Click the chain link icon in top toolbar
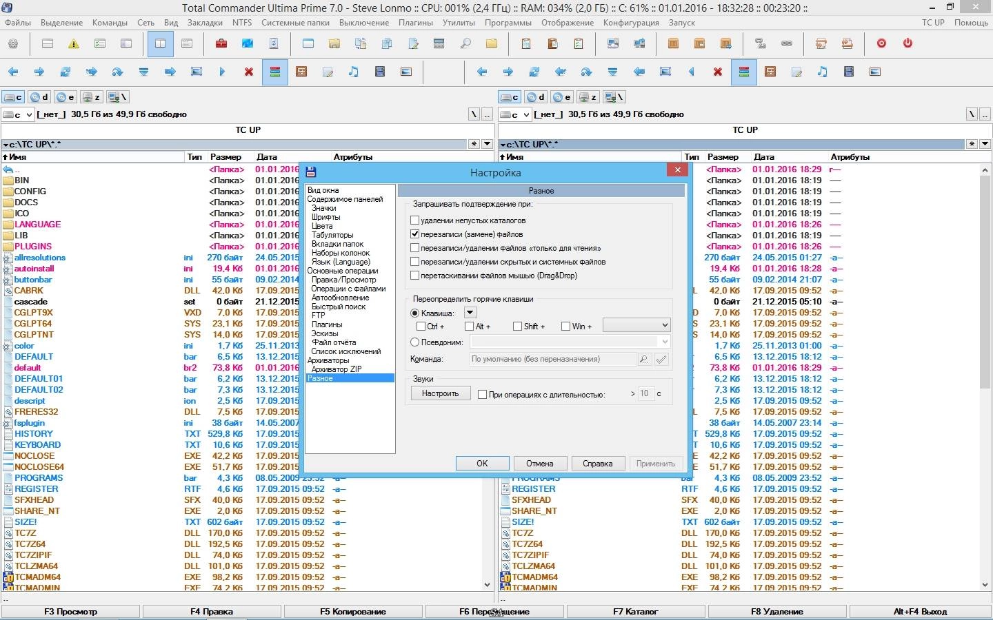 787,43
